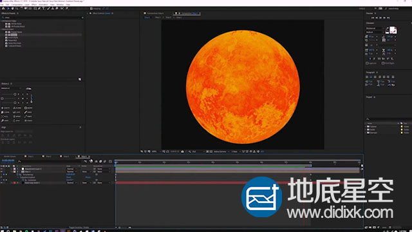Step forward one frame in Preview panel

[384, 17]
